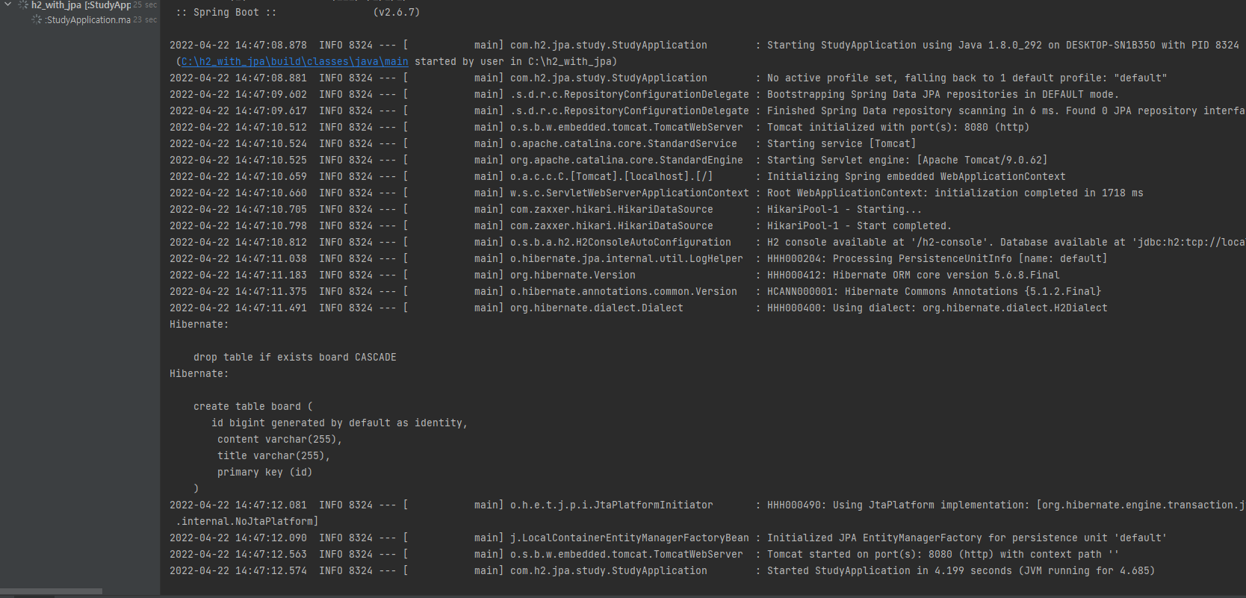
Task: Click 'drop table if exists board CASCADE' line
Action: 295,357
